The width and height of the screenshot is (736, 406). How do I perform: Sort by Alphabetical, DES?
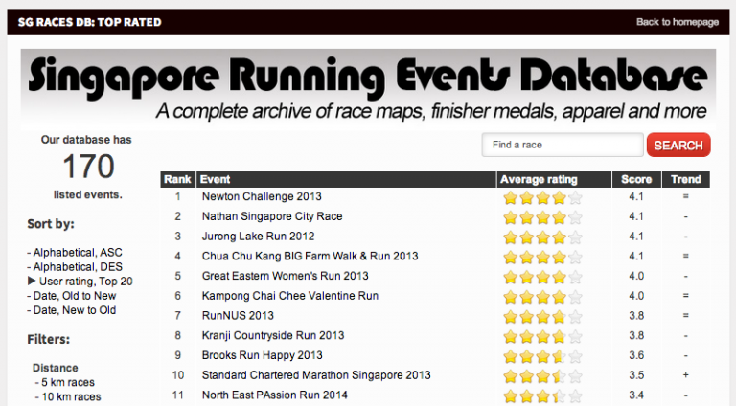(x=75, y=267)
